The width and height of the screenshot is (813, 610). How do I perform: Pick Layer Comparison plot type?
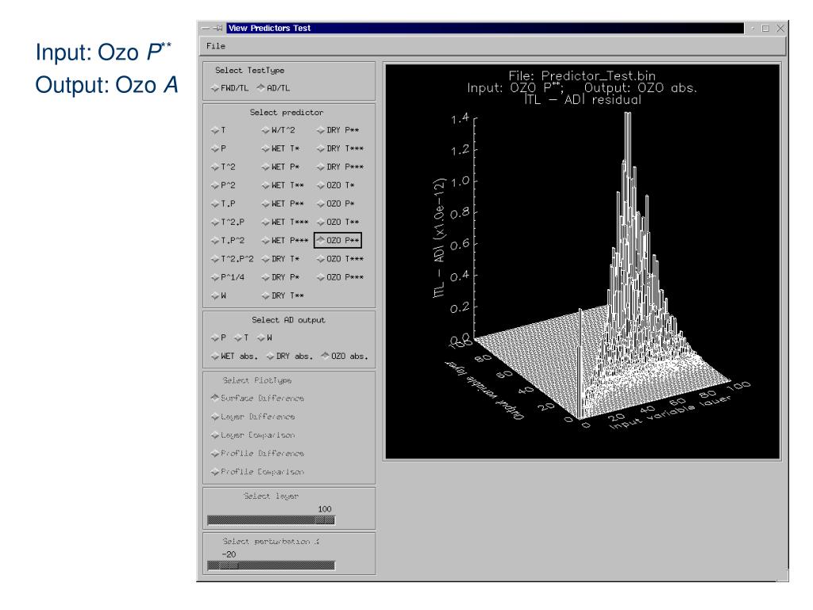tap(253, 435)
